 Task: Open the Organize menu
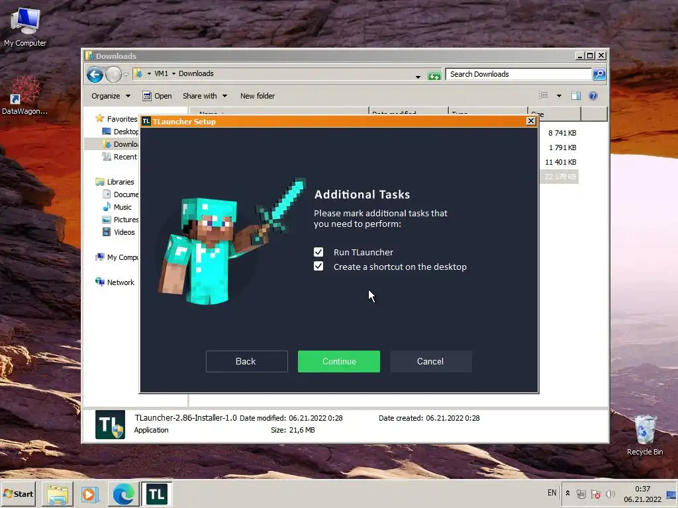coord(111,96)
